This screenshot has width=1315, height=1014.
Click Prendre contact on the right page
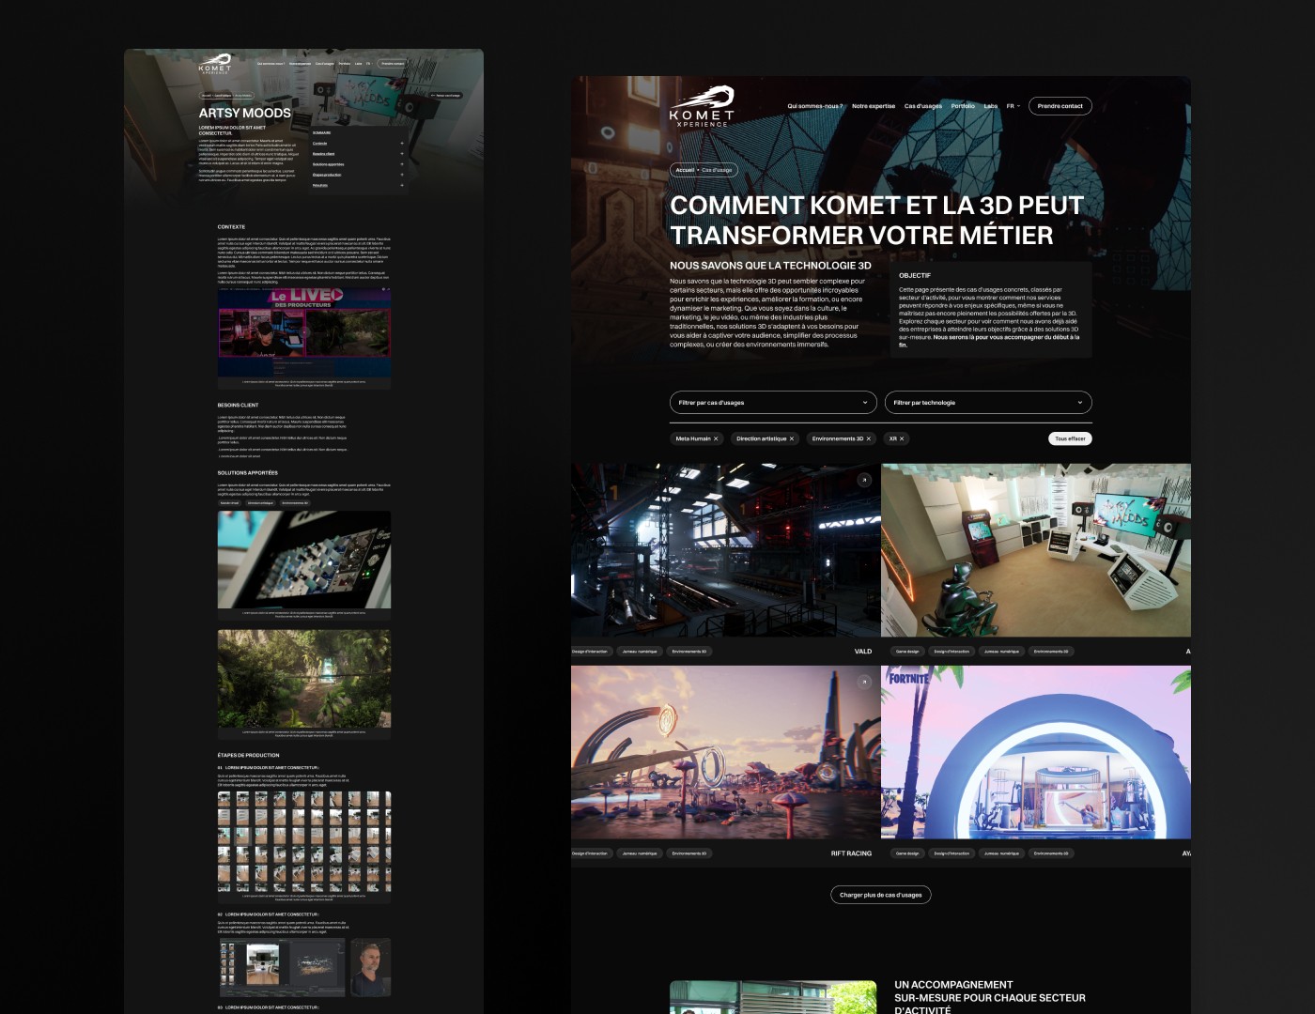[1060, 106]
